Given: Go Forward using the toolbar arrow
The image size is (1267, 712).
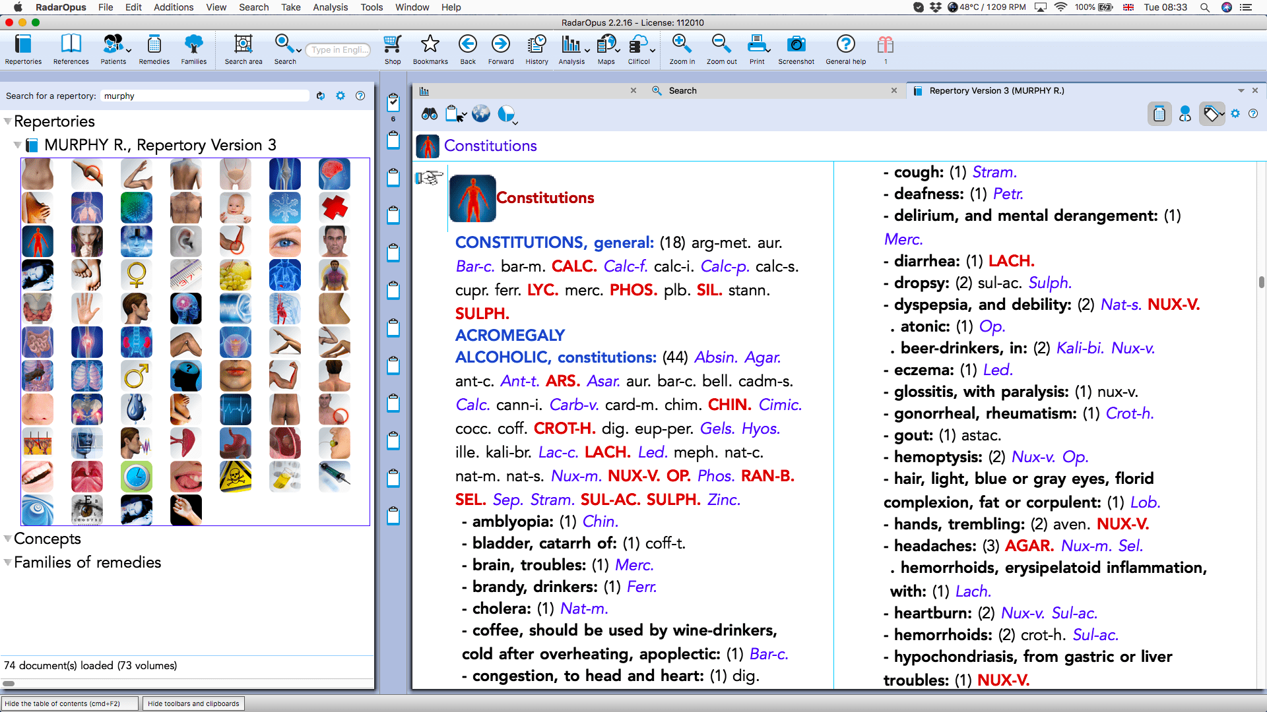Looking at the screenshot, I should point(501,49).
